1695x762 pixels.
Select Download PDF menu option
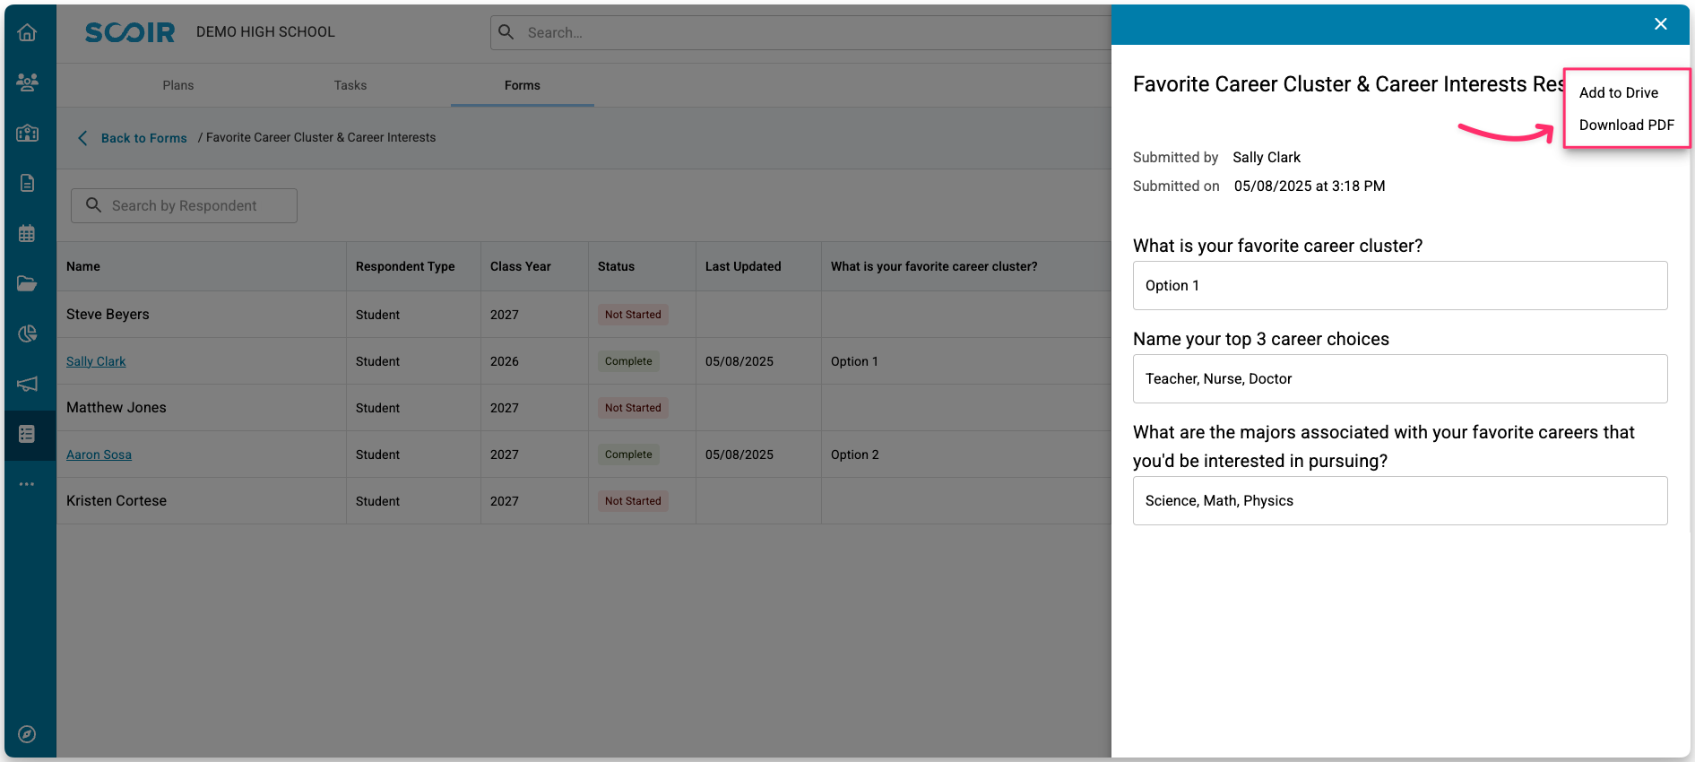click(x=1626, y=126)
